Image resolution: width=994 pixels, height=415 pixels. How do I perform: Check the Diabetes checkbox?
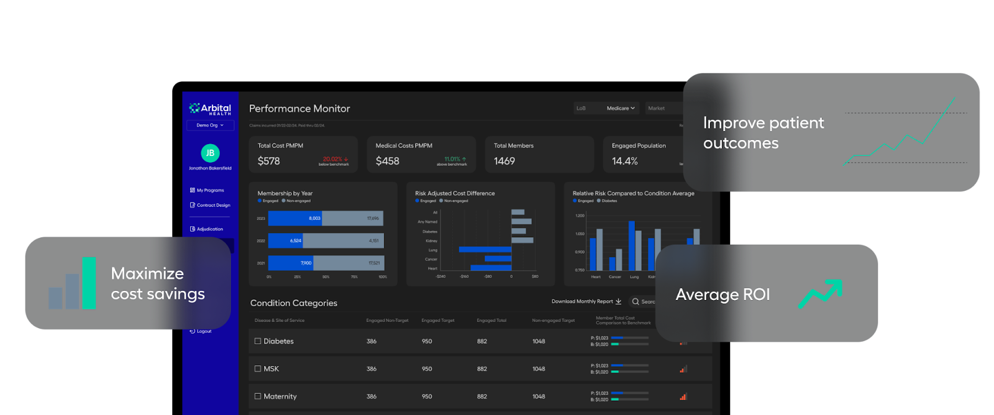point(258,341)
